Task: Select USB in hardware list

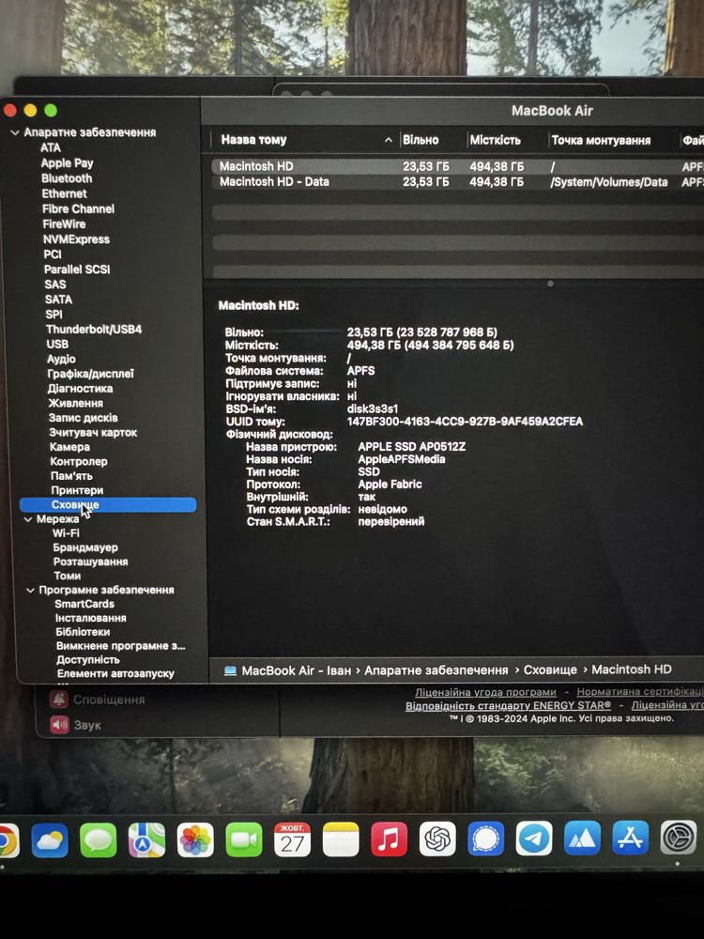Action: pos(57,345)
